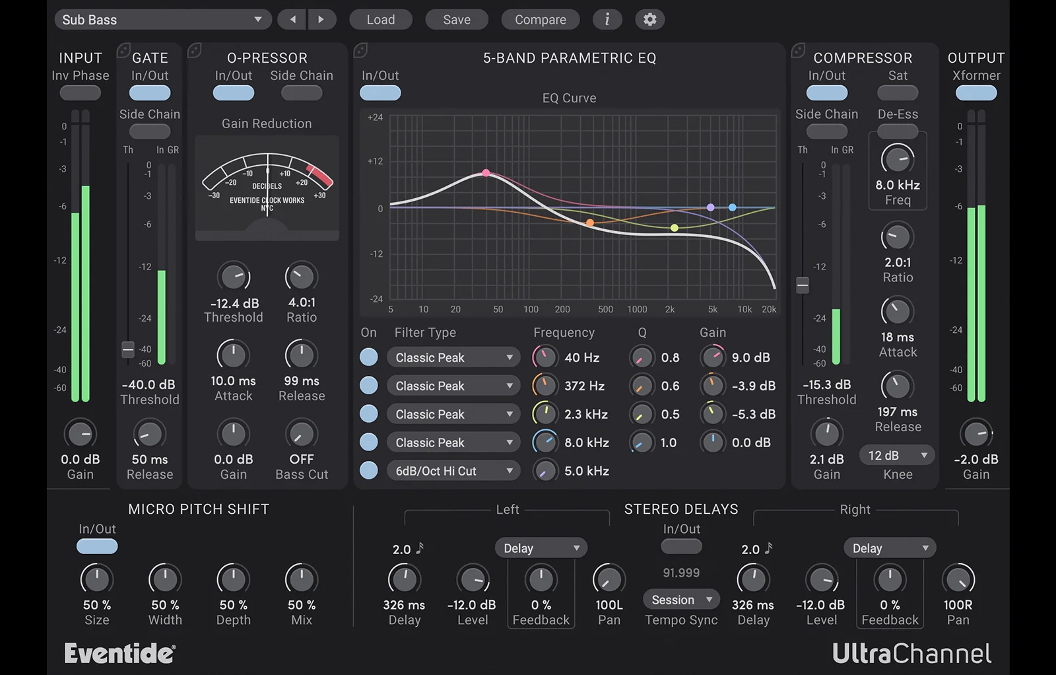Open the 6dB/Oct Hi Cut filter type dropdown

coord(453,470)
